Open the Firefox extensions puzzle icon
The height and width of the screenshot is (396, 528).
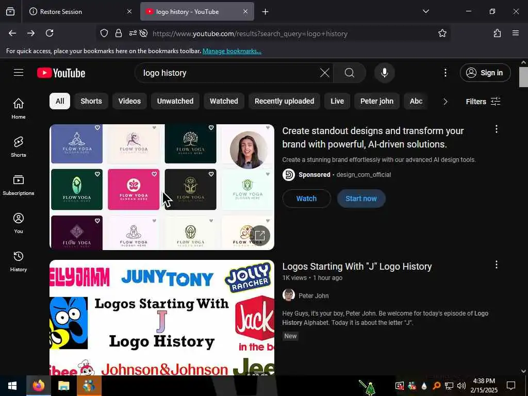(497, 33)
